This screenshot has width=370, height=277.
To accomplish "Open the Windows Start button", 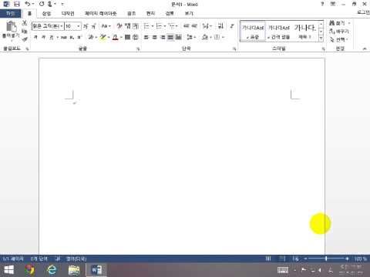I will pos(8,270).
